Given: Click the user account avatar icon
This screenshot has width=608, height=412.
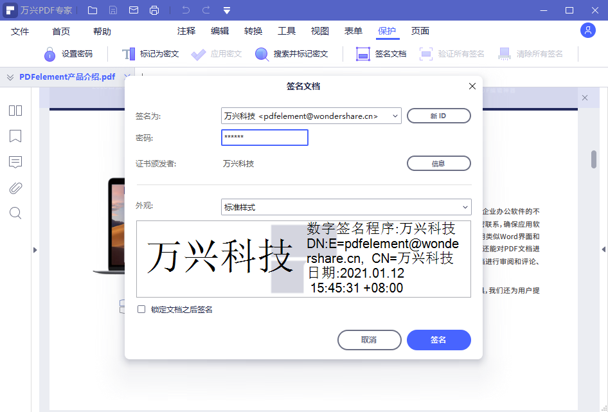Looking at the screenshot, I should click(588, 30).
